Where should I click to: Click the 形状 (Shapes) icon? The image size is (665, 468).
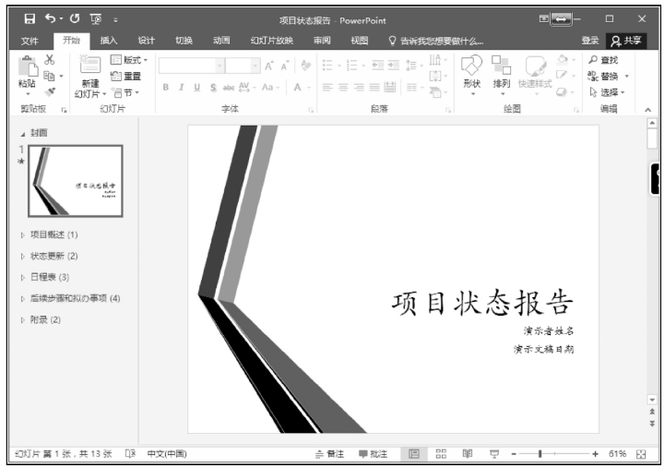(471, 65)
